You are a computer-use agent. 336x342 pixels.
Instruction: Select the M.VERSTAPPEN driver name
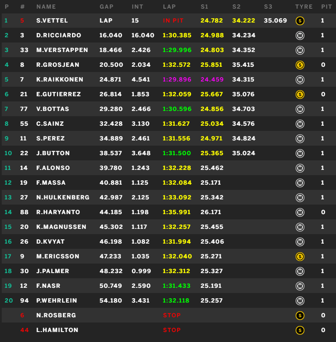[x=62, y=50]
